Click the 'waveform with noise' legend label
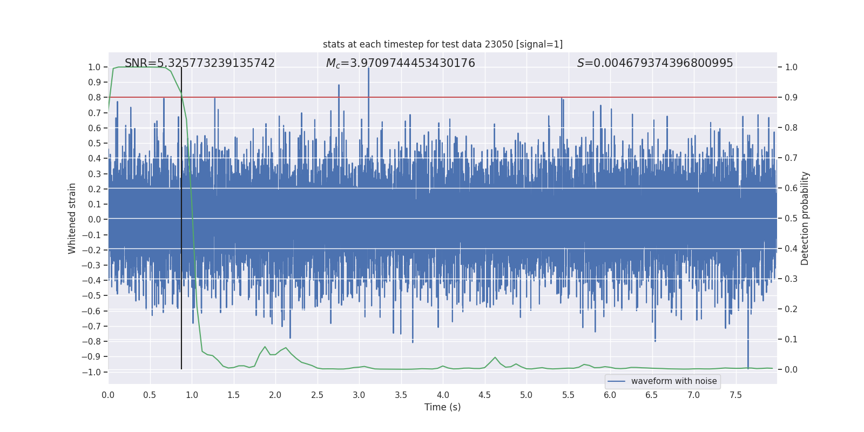Screen dimensions: 864x432 [x=673, y=381]
